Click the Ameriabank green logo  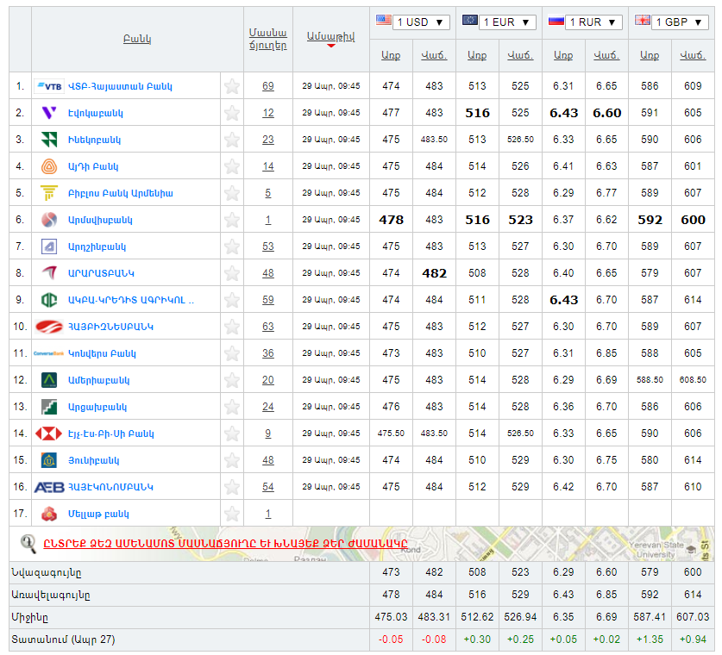pyautogui.click(x=49, y=380)
